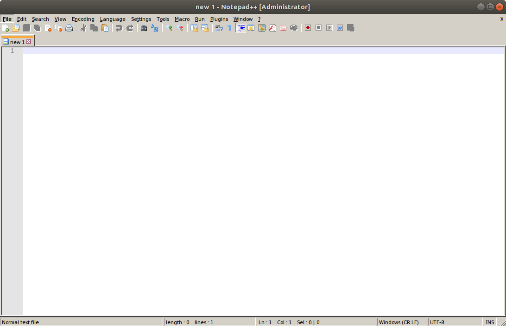
Task: Click the INS insert mode indicator
Action: (x=490, y=322)
